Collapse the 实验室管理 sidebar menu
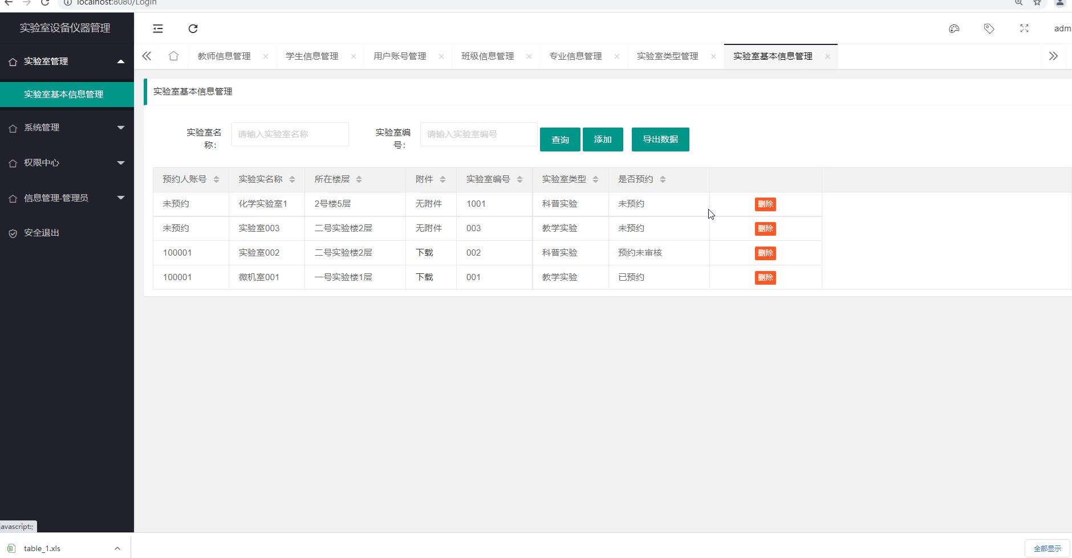 pos(67,61)
